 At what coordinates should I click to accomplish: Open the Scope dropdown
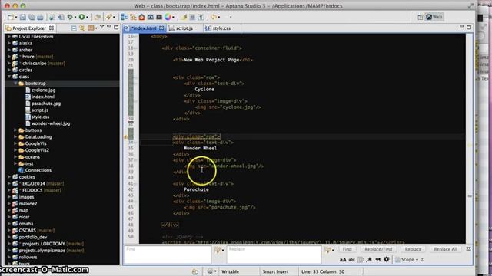(407, 260)
